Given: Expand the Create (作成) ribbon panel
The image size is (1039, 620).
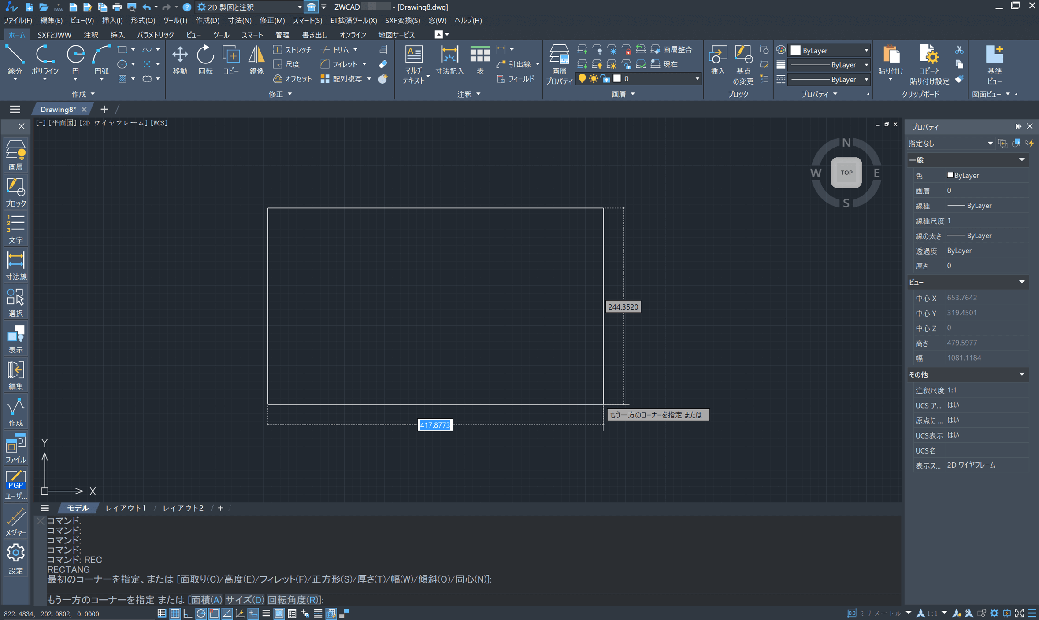Looking at the screenshot, I should [x=83, y=94].
